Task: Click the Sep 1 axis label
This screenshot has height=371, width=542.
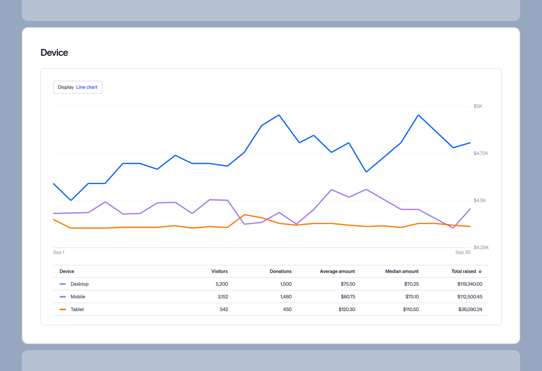Action: tap(59, 252)
